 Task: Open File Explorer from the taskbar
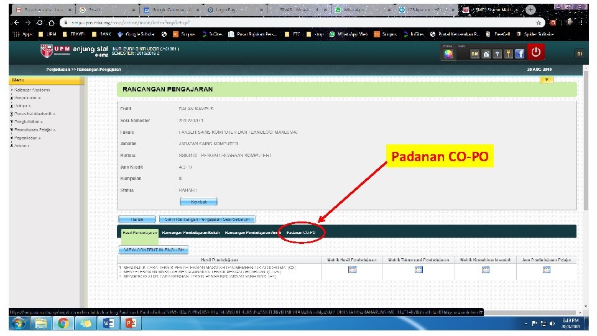[41, 324]
